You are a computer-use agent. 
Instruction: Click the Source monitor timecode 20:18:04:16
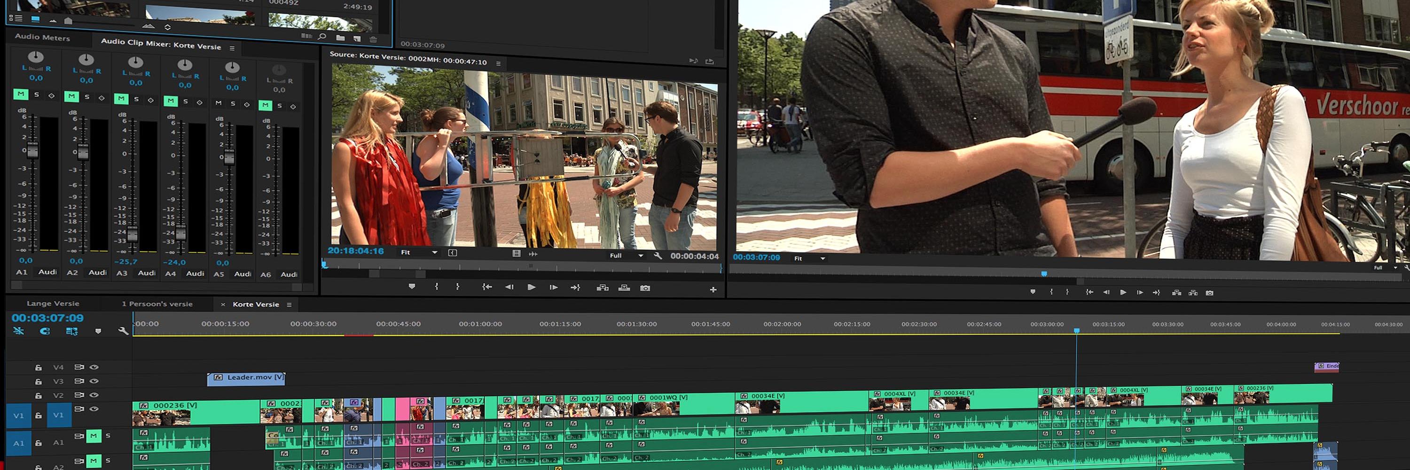[x=356, y=251]
